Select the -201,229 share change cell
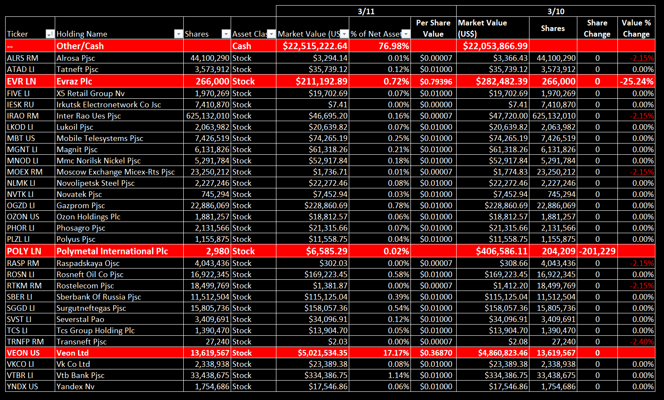Viewport: 664px width, 400px height. (597, 251)
